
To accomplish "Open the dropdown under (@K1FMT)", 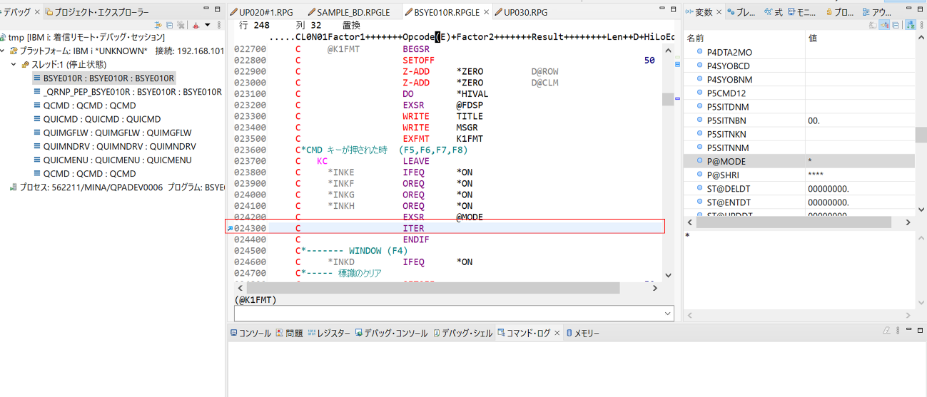I will pyautogui.click(x=667, y=314).
